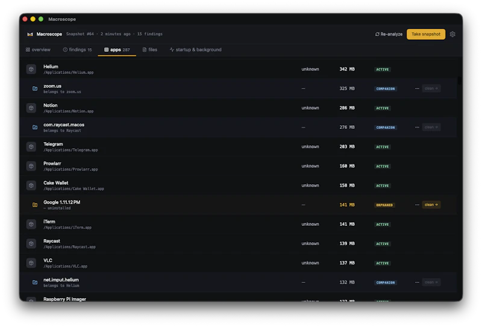The width and height of the screenshot is (482, 327).
Task: Click clean button for net.imput.helium
Action: pos(431,282)
